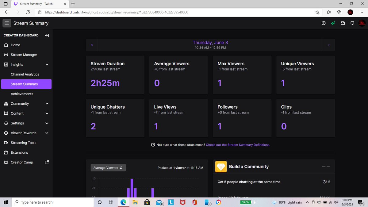
Task: Go to the previous stream summary
Action: 92,45
